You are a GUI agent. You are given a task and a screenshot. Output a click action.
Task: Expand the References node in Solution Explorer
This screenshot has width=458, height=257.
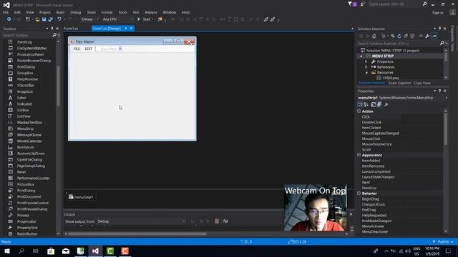pyautogui.click(x=366, y=67)
